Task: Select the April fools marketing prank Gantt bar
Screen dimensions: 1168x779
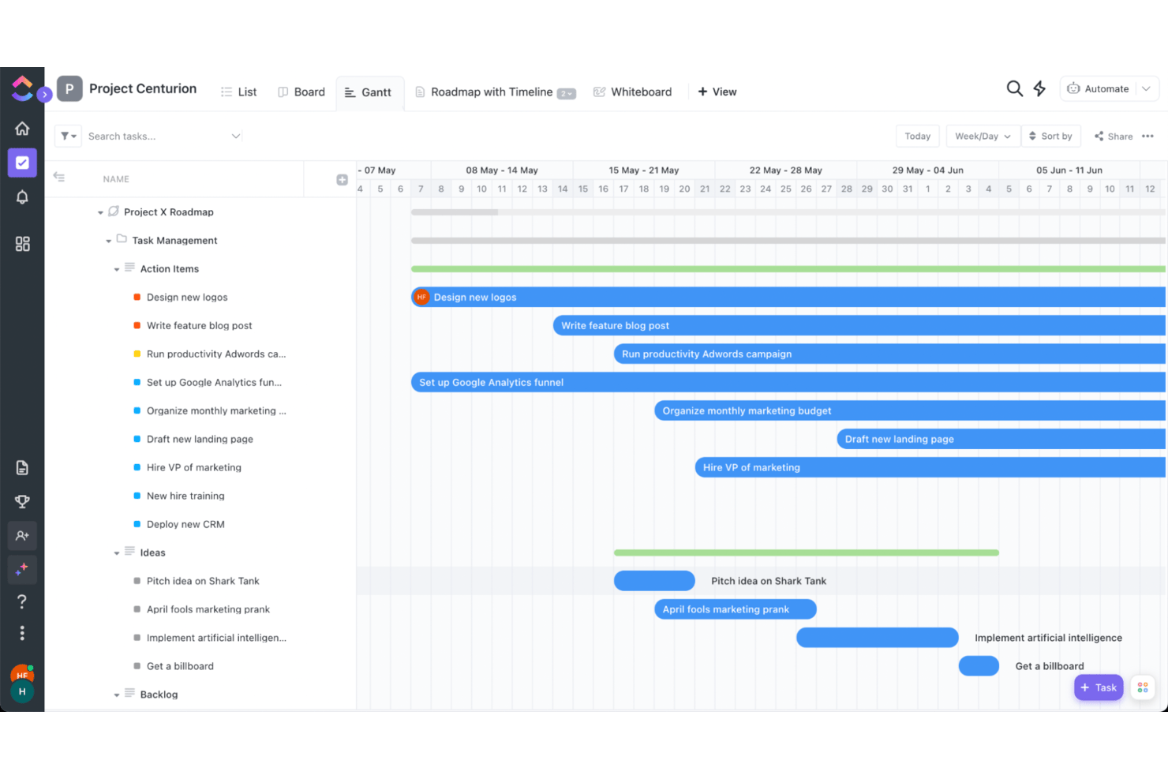Action: 736,609
